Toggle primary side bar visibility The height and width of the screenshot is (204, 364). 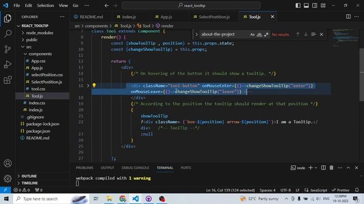pyautogui.click(x=298, y=6)
